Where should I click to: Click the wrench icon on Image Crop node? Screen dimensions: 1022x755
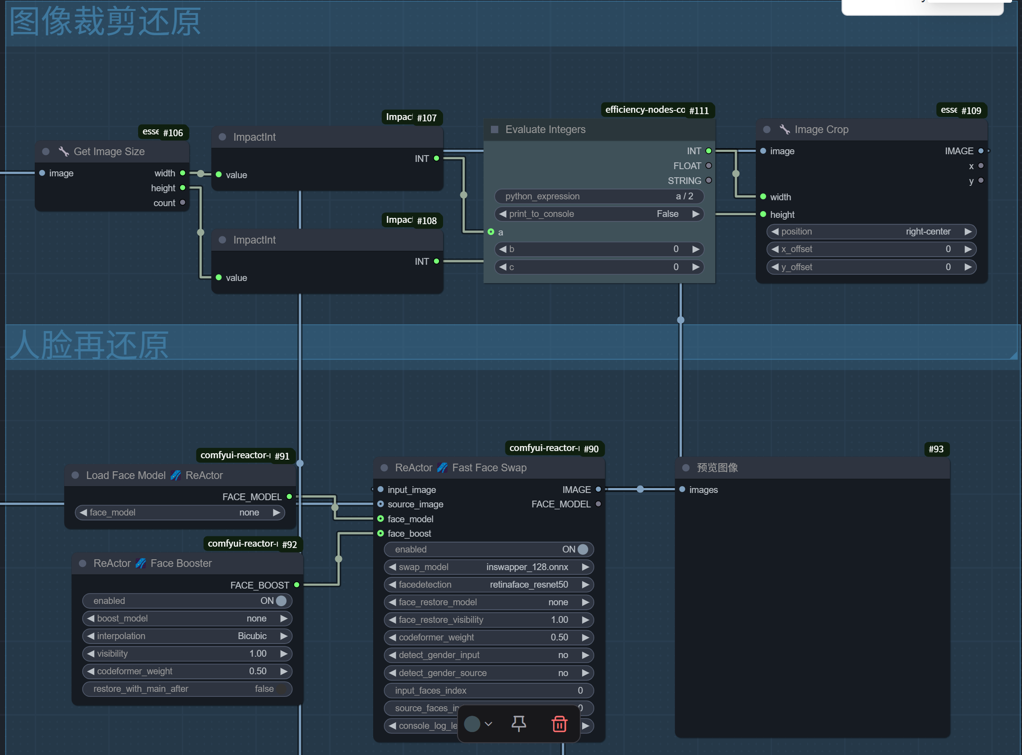tap(785, 129)
